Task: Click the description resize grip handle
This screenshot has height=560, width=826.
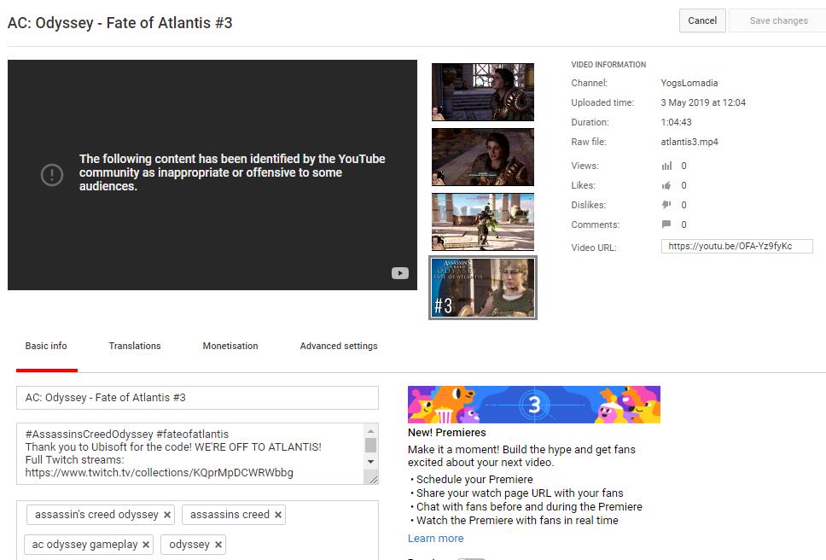Action: point(373,479)
